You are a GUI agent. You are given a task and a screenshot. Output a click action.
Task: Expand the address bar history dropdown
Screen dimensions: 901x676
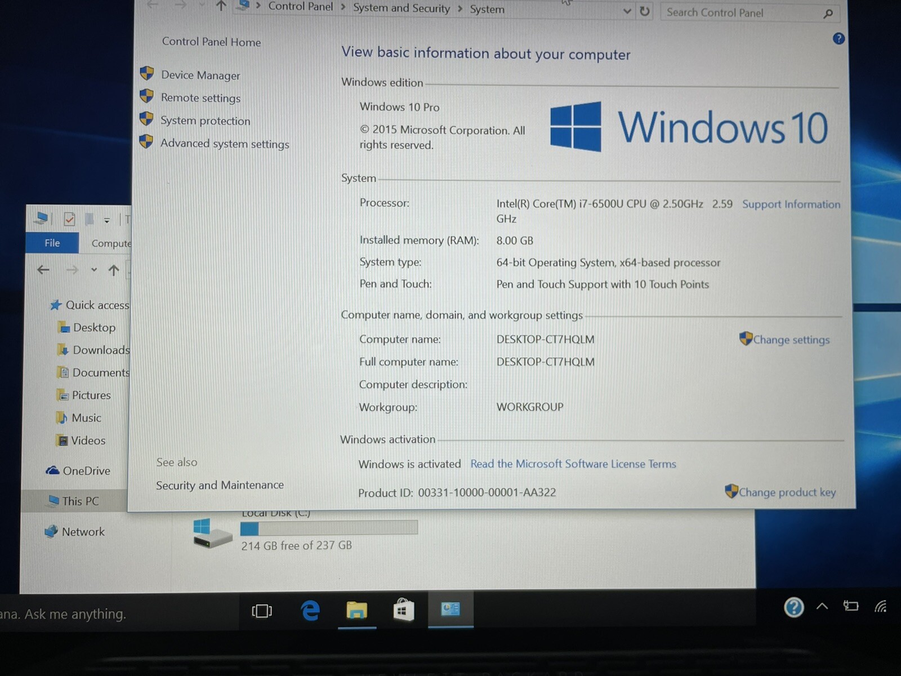point(627,11)
